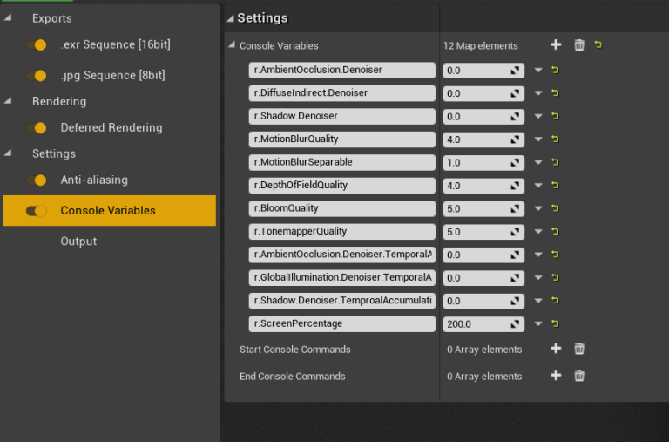Viewport: 669px width, 442px height.
Task: Disable the Anti-aliasing setting toggle
Action: pyautogui.click(x=36, y=180)
